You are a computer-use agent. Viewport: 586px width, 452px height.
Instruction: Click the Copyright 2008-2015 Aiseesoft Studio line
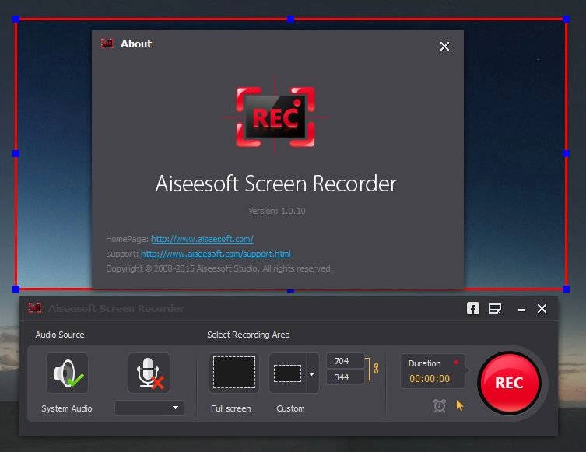point(219,268)
